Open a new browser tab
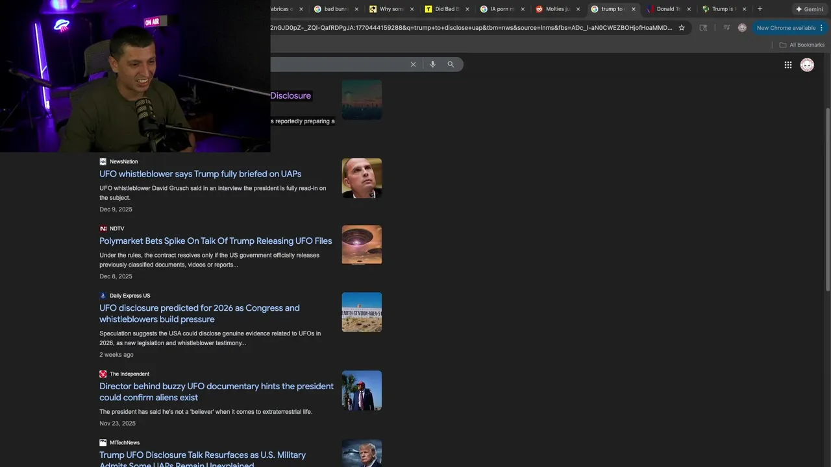The width and height of the screenshot is (831, 467). tap(760, 9)
